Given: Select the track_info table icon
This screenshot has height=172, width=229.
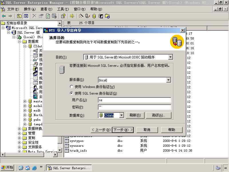Looking at the screenshot, I should pos(67,150).
